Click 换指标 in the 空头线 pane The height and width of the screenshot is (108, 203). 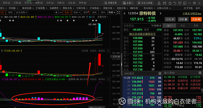coord(102,51)
